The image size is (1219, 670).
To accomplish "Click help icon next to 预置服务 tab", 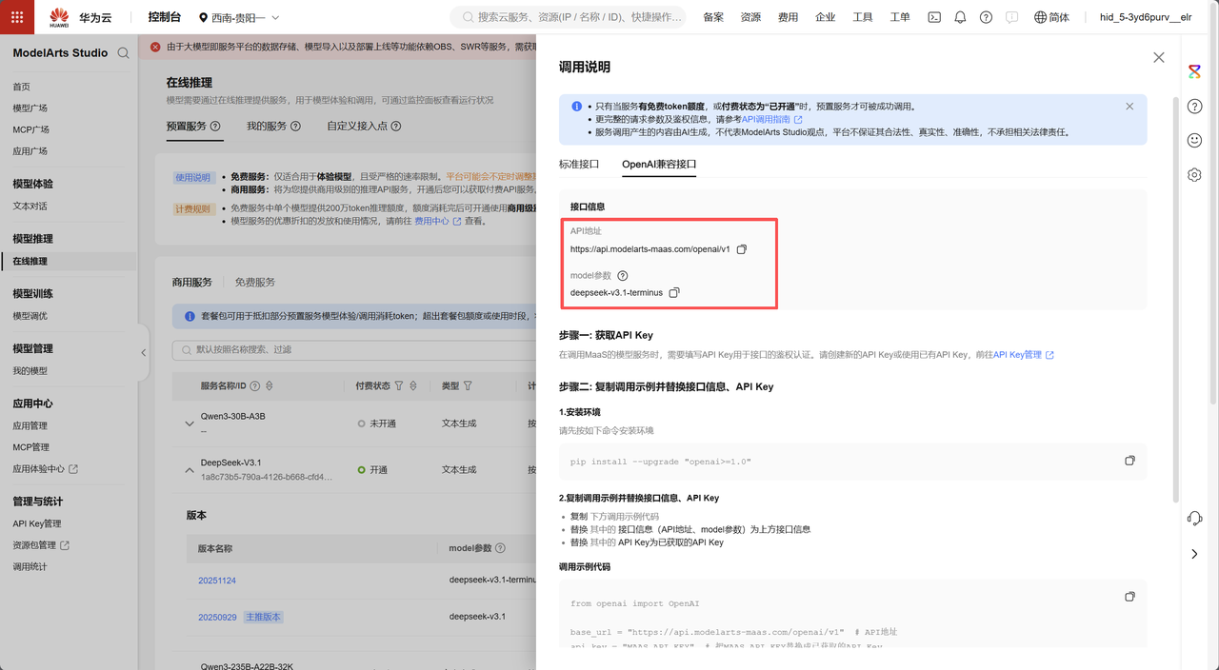I will 215,126.
